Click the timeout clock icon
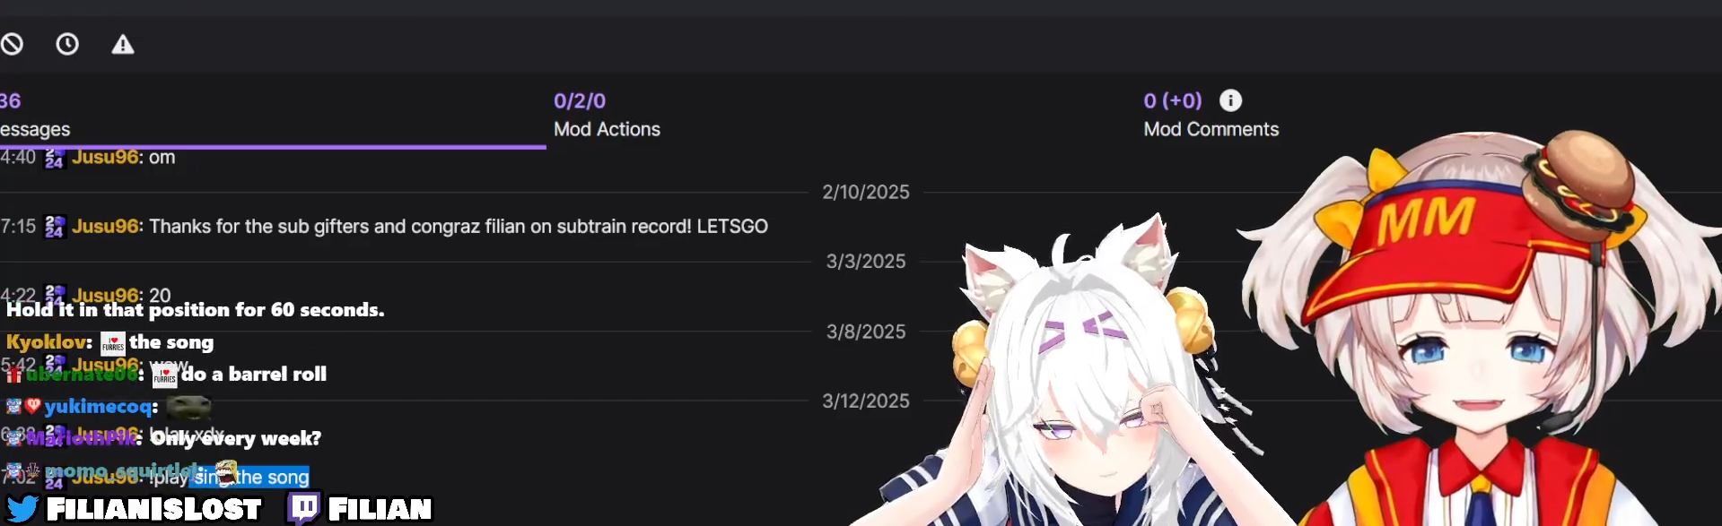Image resolution: width=1722 pixels, height=526 pixels. [x=67, y=44]
